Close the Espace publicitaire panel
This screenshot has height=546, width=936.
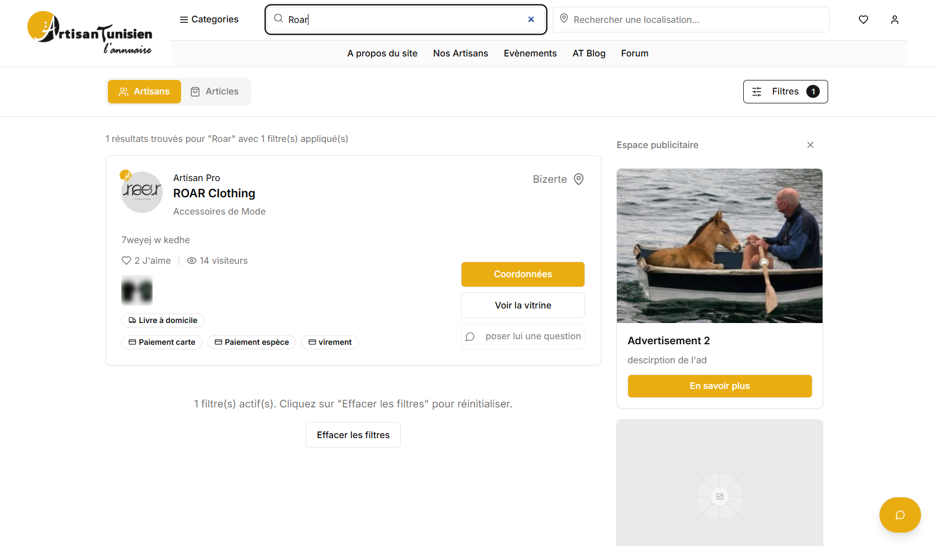(x=810, y=145)
